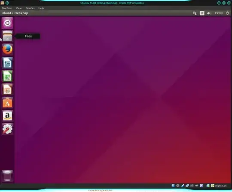This screenshot has width=232, height=192.
Task: Open the sound volume indicator
Action: pos(209,13)
